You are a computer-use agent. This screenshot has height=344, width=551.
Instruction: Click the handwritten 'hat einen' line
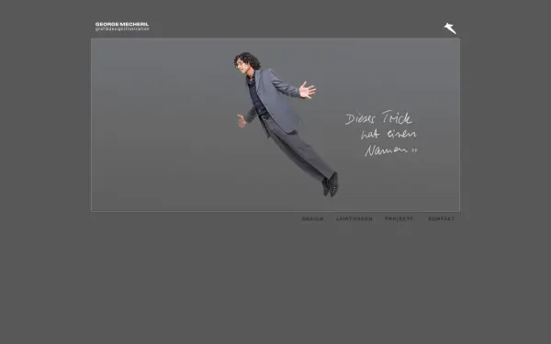[x=388, y=134]
